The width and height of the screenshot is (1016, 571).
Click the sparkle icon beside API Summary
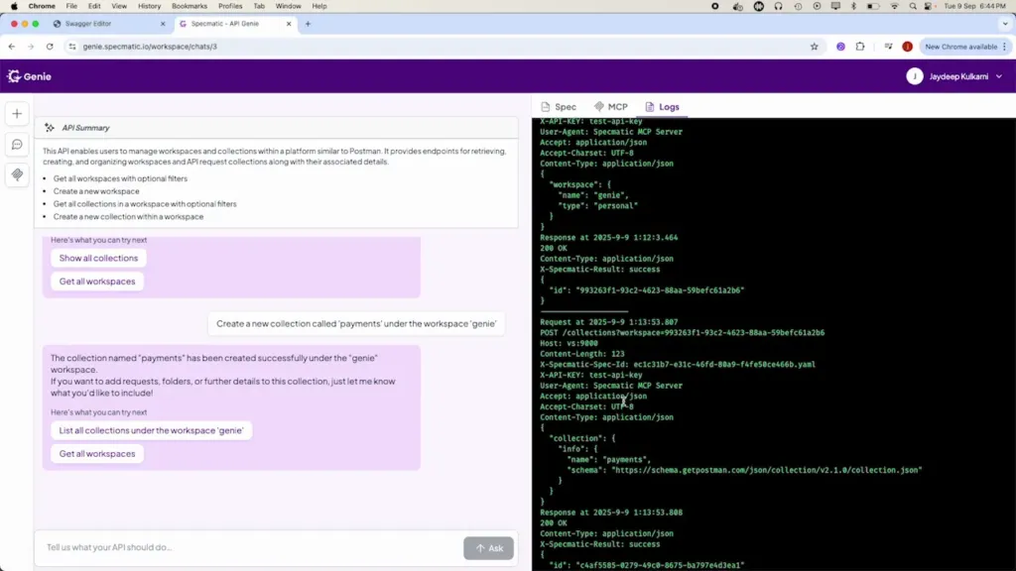coord(50,128)
